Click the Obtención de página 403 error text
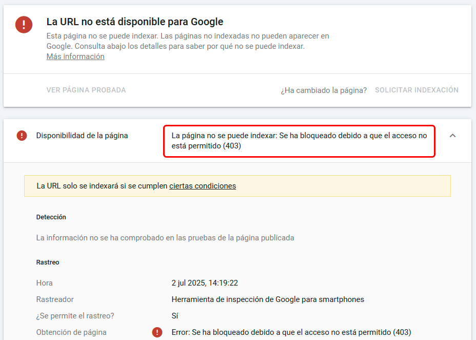476x340 pixels. (x=291, y=332)
